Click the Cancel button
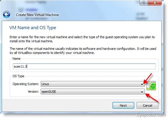 (147, 105)
